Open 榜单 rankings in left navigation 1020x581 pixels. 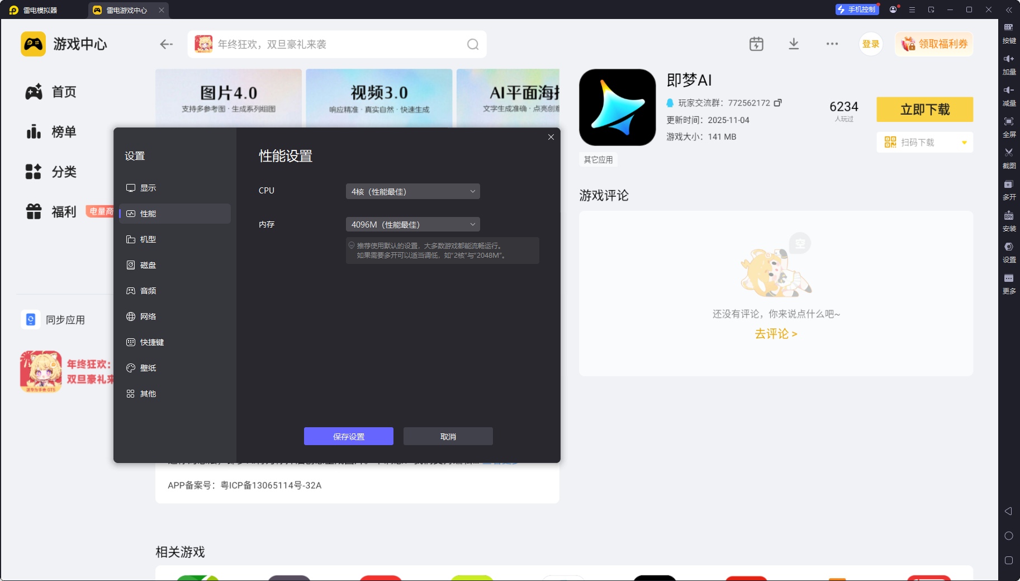tap(51, 132)
